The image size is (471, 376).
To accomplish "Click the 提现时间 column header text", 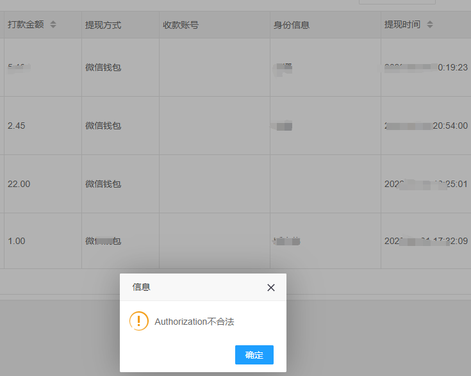I will coord(402,24).
